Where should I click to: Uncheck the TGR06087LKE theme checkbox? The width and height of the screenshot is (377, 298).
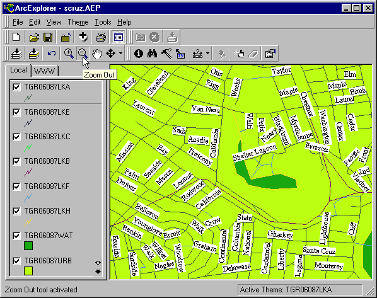[16, 112]
